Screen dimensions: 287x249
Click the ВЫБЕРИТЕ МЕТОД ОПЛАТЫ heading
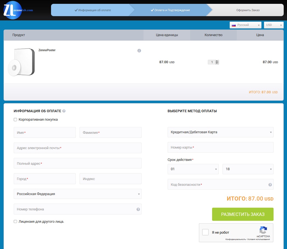[x=192, y=111]
